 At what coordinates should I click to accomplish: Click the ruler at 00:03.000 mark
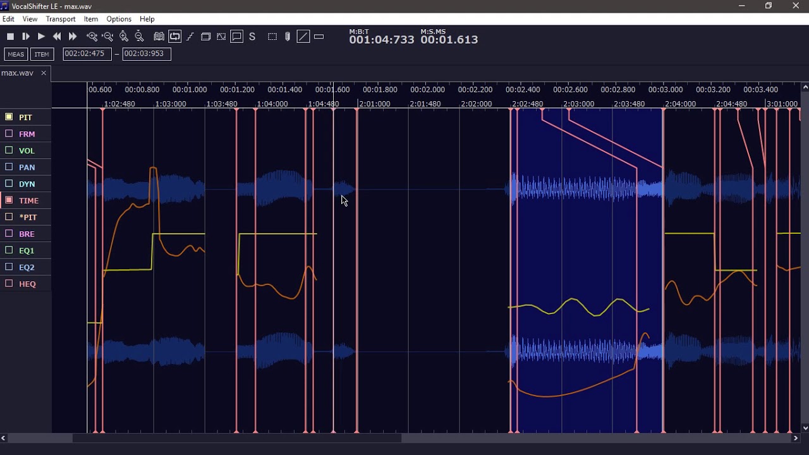(x=666, y=90)
